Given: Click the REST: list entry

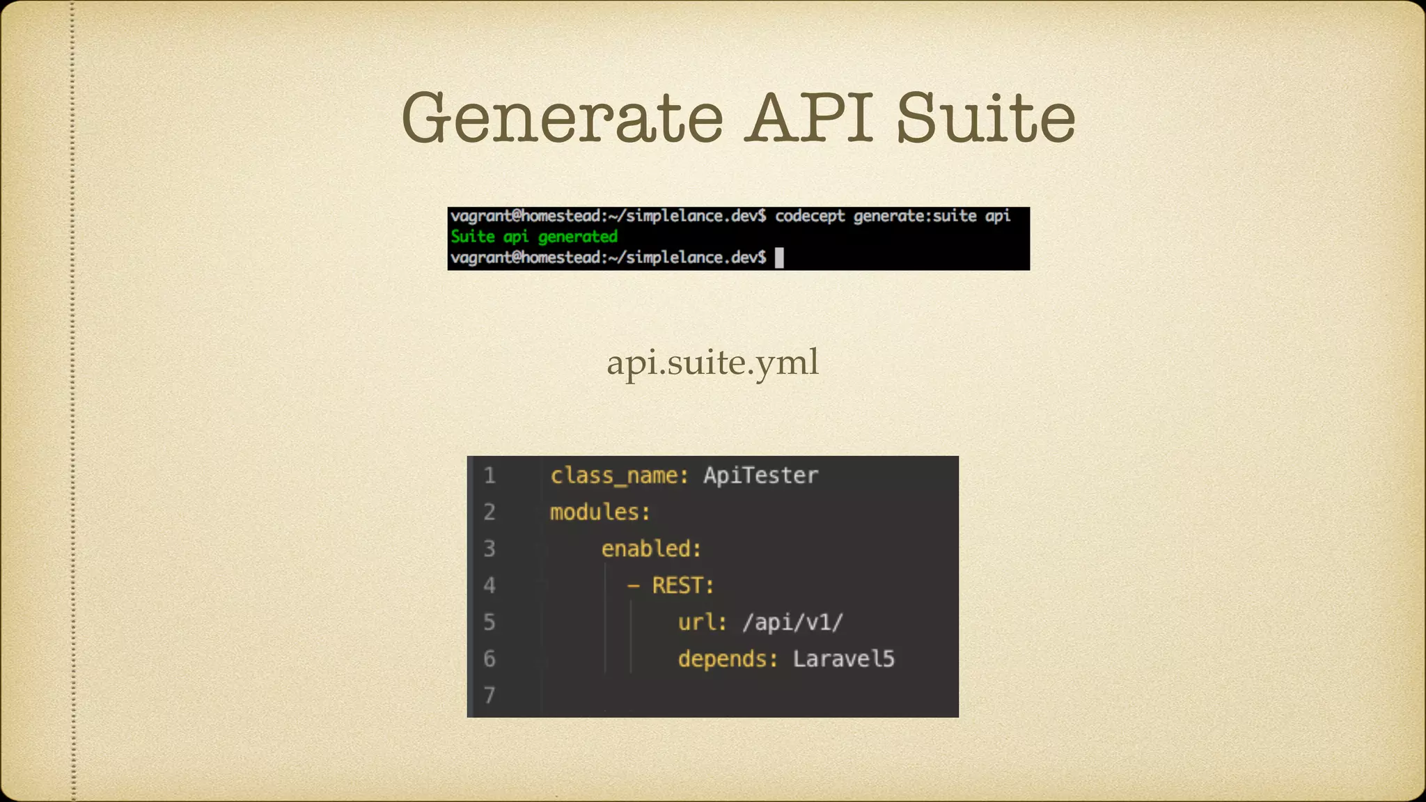Looking at the screenshot, I should tap(682, 585).
